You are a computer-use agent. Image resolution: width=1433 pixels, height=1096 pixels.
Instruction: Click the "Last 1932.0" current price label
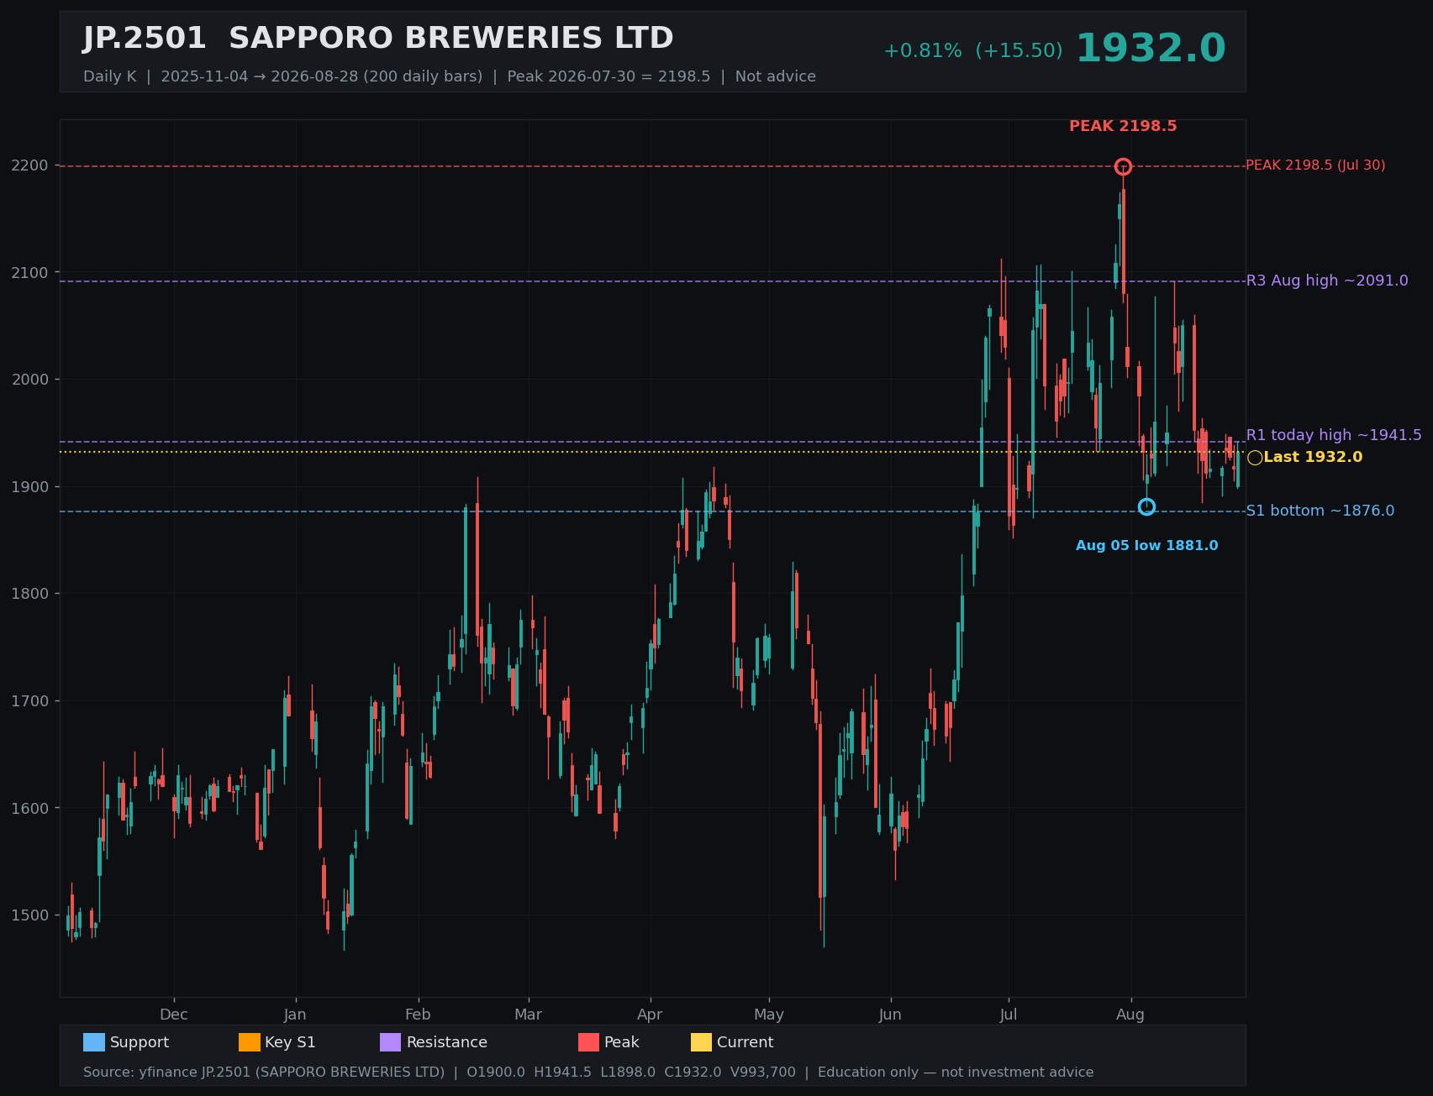click(x=1313, y=458)
